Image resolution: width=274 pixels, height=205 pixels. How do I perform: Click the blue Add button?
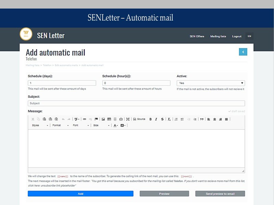point(80,194)
